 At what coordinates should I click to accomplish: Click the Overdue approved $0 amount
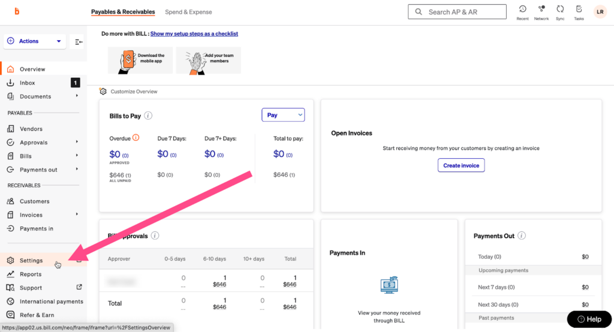pyautogui.click(x=119, y=154)
